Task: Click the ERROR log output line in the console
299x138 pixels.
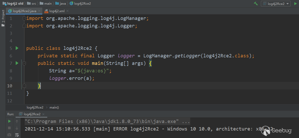Action: tap(149, 129)
